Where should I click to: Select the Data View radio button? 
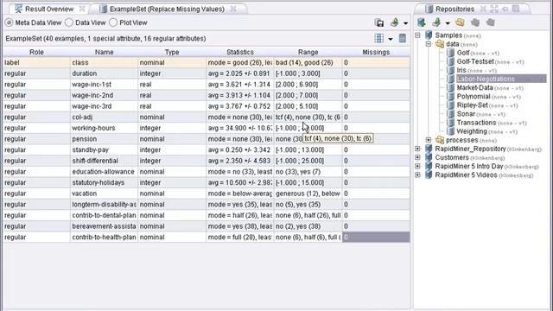(x=69, y=22)
